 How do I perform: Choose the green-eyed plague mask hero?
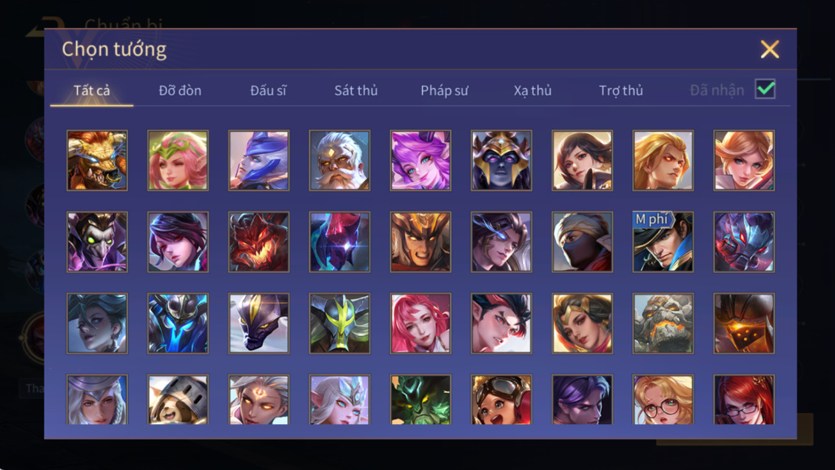(97, 241)
